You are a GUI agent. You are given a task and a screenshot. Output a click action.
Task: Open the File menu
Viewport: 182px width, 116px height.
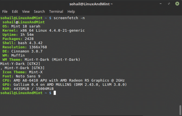point(5,12)
